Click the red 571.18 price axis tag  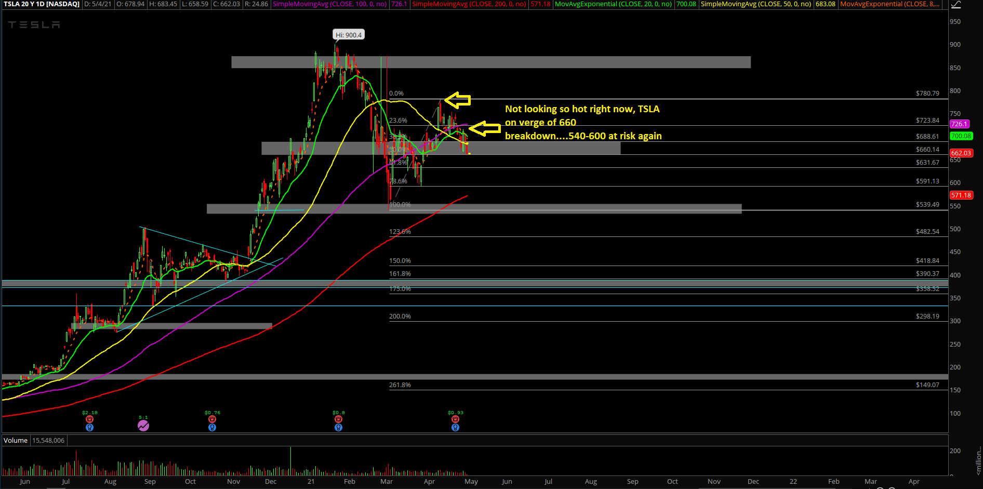[961, 195]
